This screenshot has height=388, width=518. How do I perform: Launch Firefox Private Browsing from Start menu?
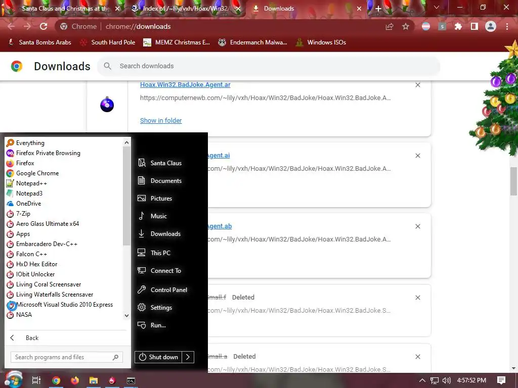point(64,153)
